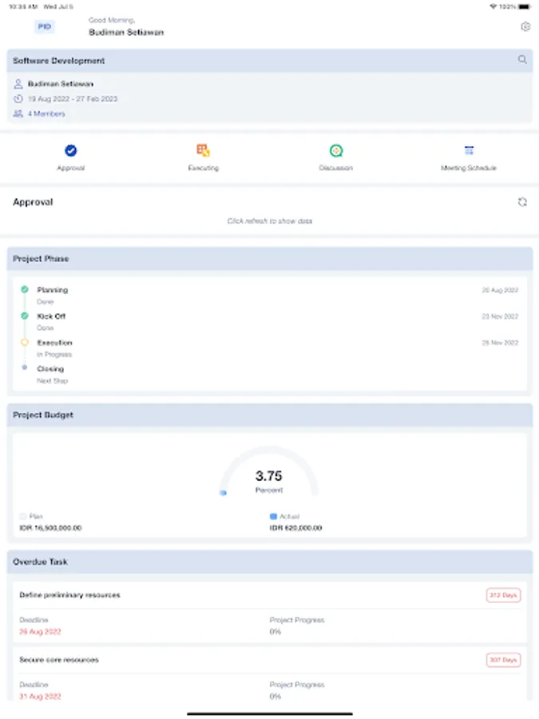Image resolution: width=539 pixels, height=719 pixels.
Task: Open the 4 Members link
Action: (46, 114)
